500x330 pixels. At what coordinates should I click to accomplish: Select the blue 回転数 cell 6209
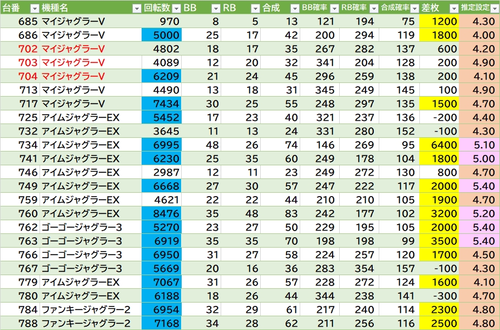pyautogui.click(x=161, y=76)
